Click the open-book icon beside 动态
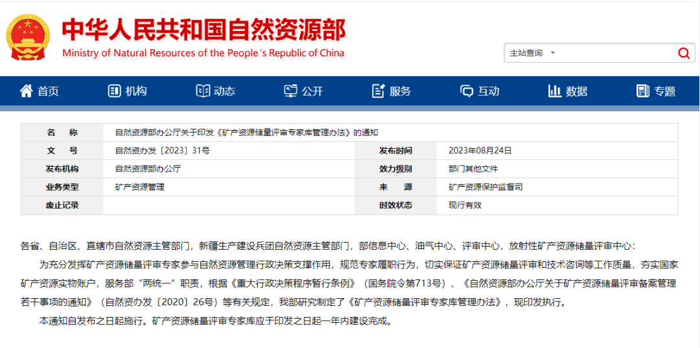This screenshot has height=348, width=700. pyautogui.click(x=203, y=91)
